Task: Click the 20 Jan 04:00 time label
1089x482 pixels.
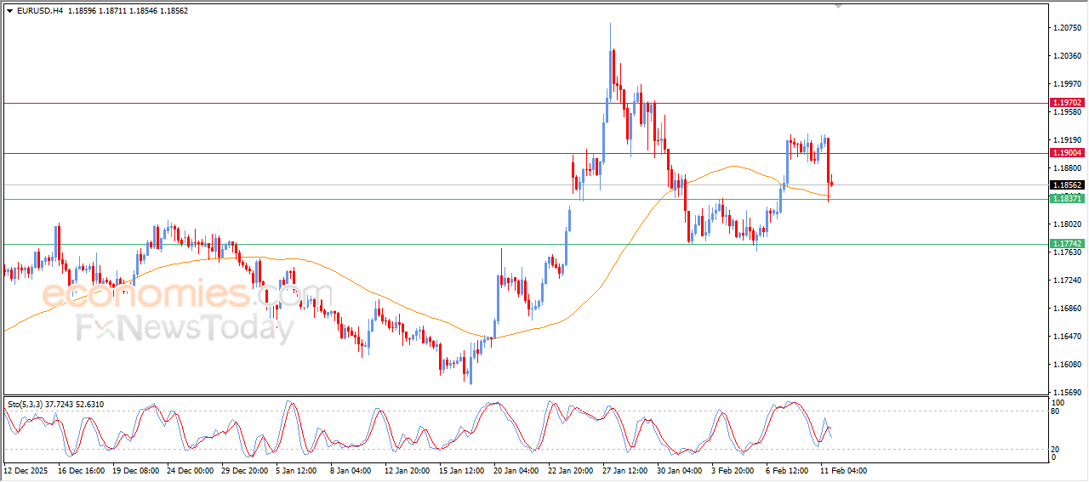Action: (x=516, y=470)
